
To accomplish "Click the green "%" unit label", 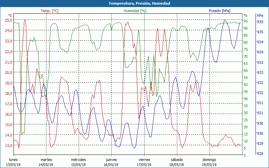I will click(x=246, y=15).
